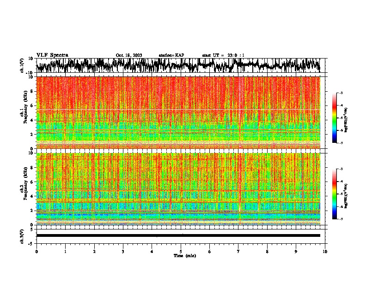Click the black ch.3 voltage trace bar

click(x=178, y=235)
